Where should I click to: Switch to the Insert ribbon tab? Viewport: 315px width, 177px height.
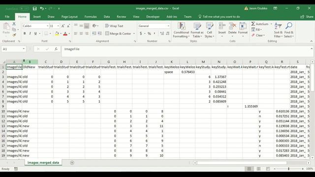pyautogui.click(x=37, y=17)
